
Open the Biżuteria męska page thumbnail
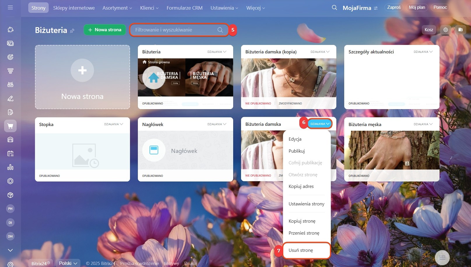391,150
